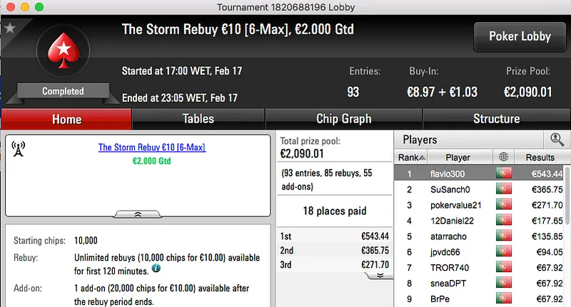
Task: Open the player search magnifier
Action: [x=555, y=140]
